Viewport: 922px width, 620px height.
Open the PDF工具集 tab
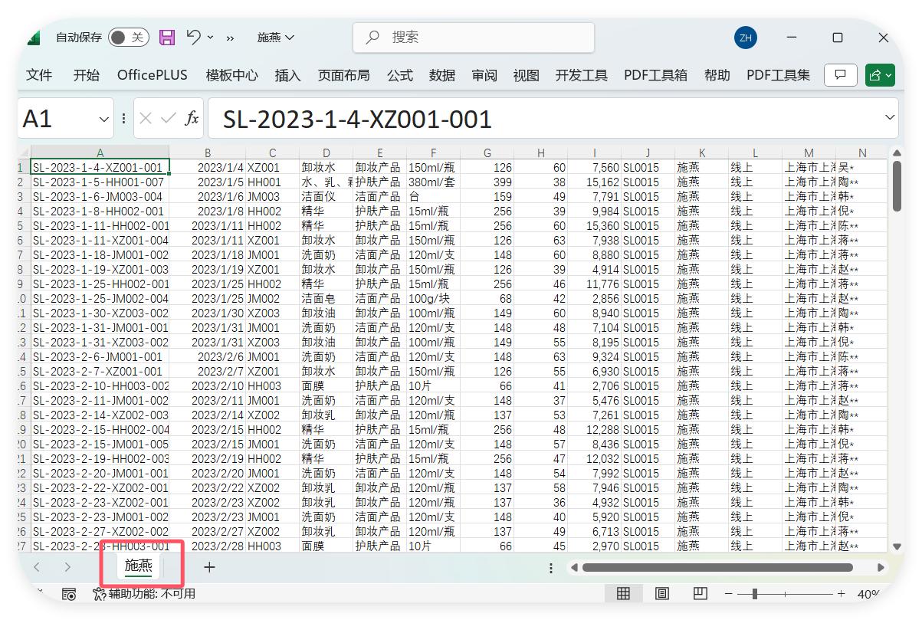778,74
